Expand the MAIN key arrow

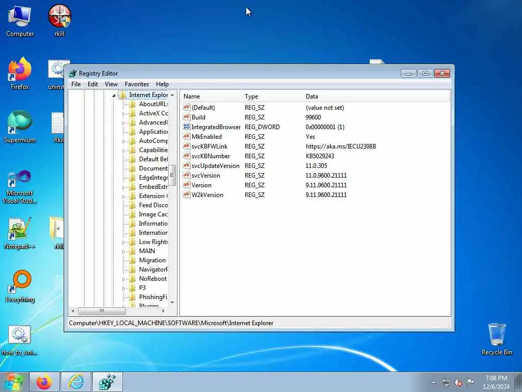(123, 252)
